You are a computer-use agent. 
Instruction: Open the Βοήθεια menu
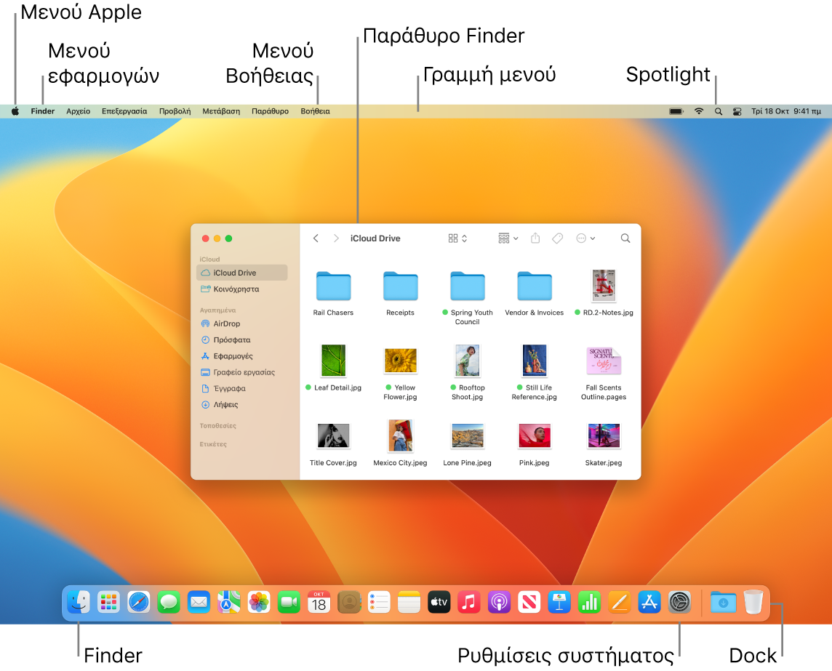(x=316, y=111)
